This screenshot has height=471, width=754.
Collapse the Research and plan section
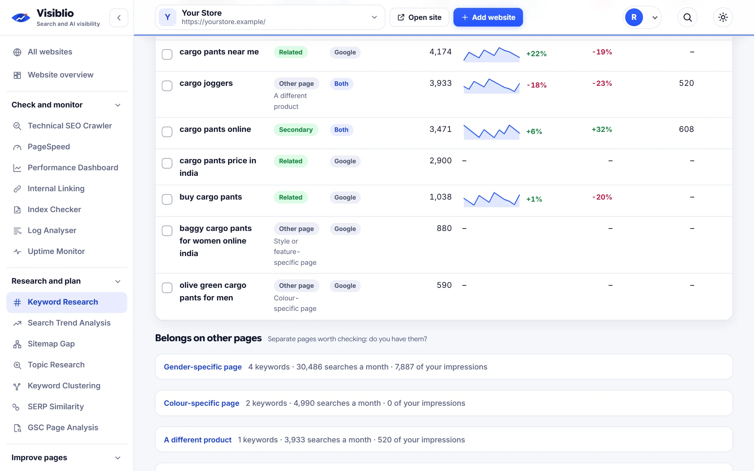(67, 281)
